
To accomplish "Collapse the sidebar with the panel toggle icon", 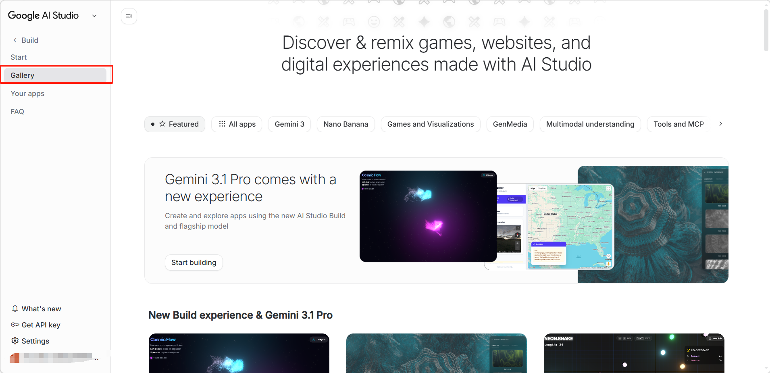I will click(x=129, y=16).
